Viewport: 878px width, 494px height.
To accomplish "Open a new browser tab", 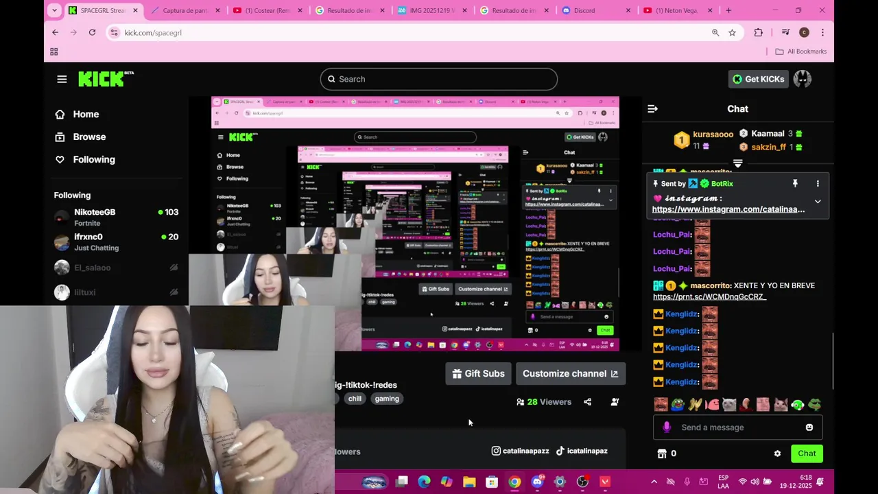I will coord(728,10).
